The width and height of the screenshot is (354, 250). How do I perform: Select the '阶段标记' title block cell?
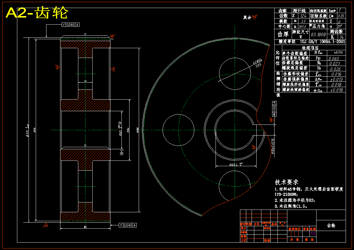295,229
